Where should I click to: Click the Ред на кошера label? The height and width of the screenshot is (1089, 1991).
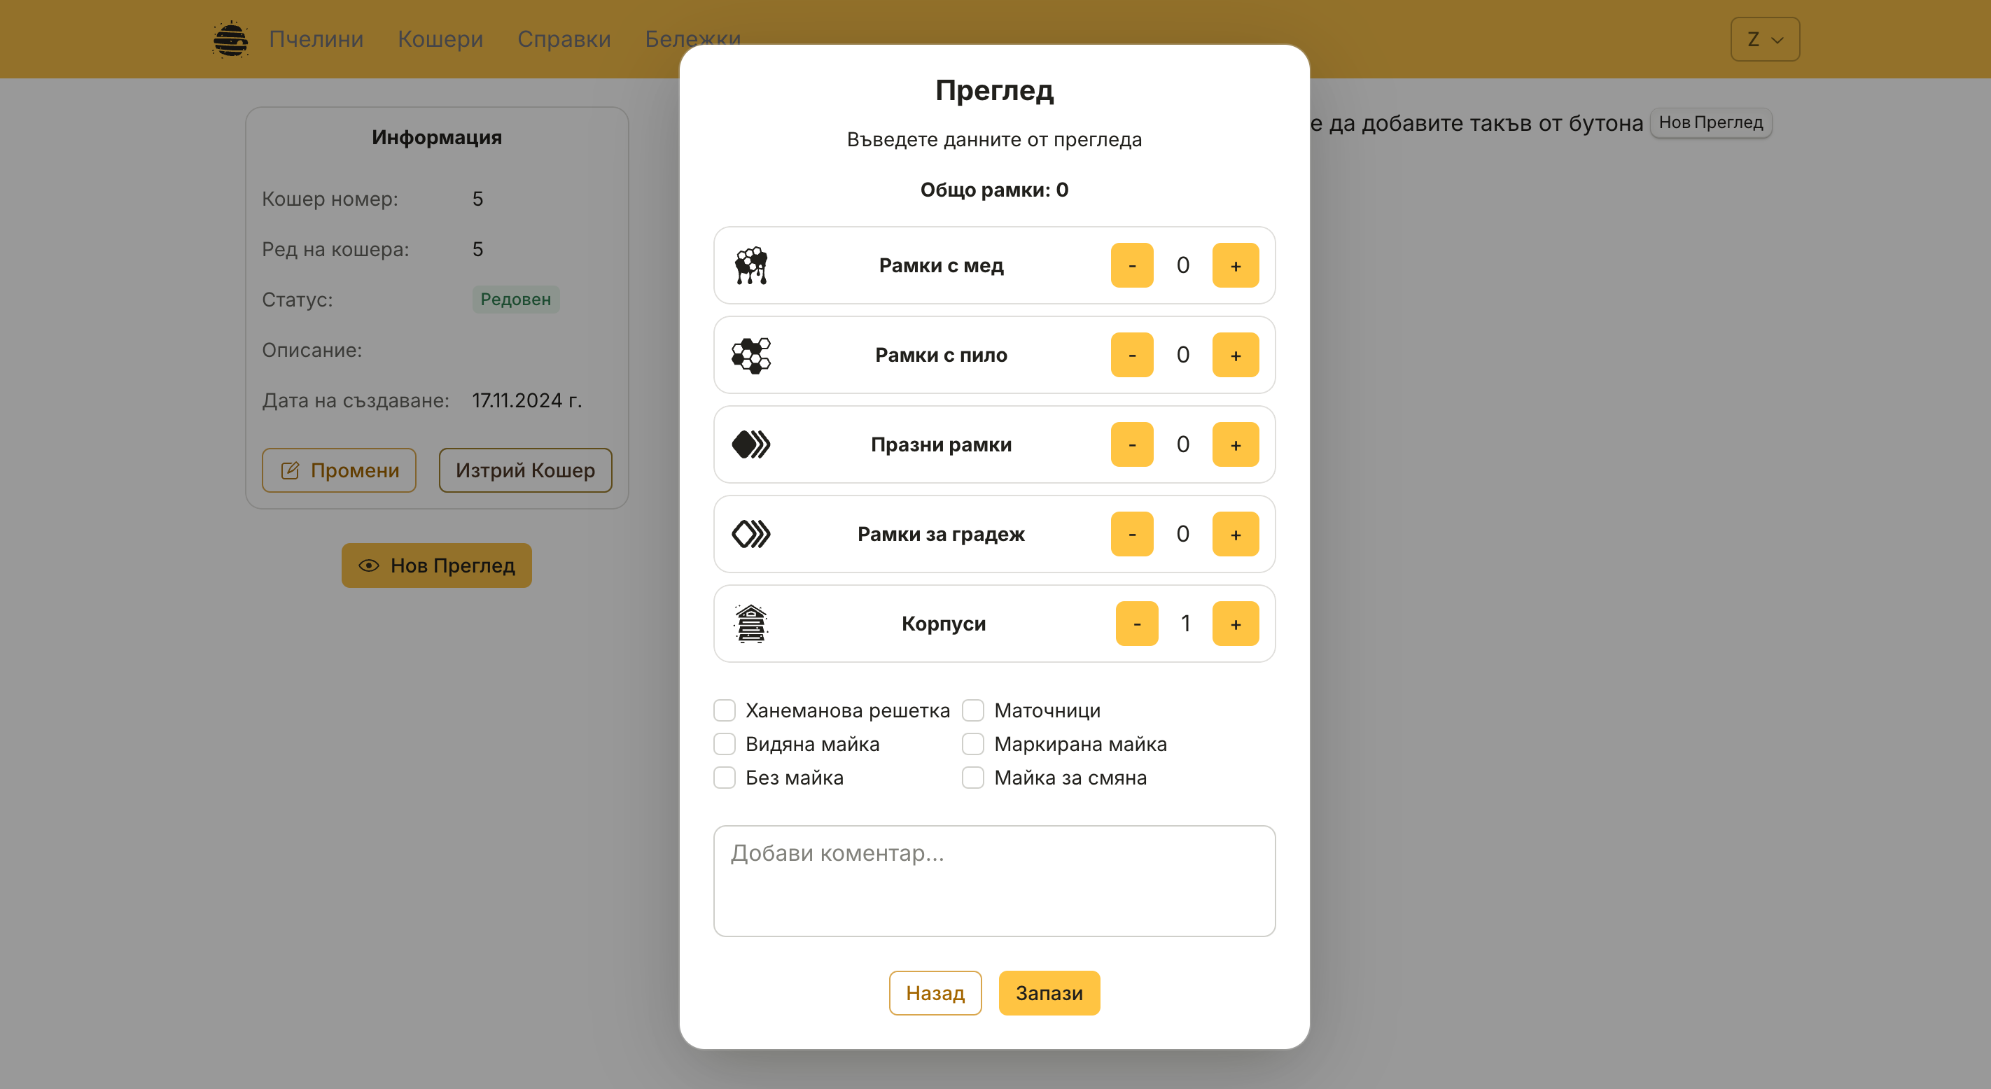coord(335,249)
